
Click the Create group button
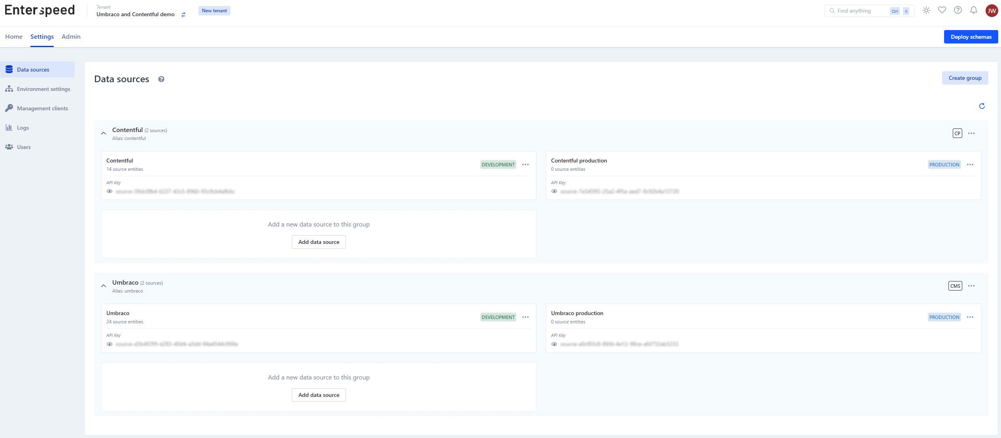[x=965, y=78]
